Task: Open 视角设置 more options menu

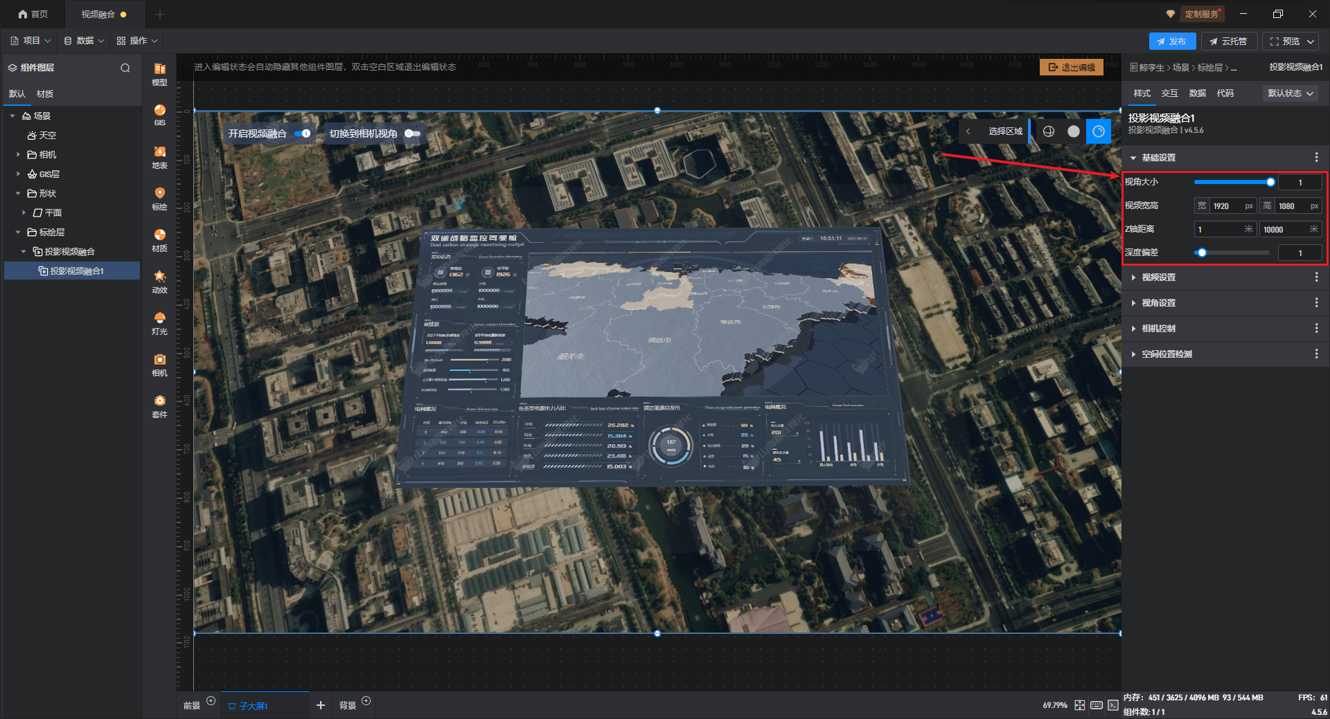Action: click(1316, 303)
